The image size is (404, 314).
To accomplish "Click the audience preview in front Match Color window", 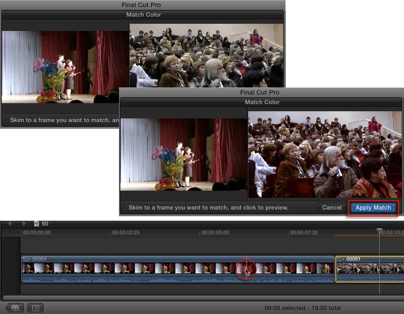I will [325, 154].
